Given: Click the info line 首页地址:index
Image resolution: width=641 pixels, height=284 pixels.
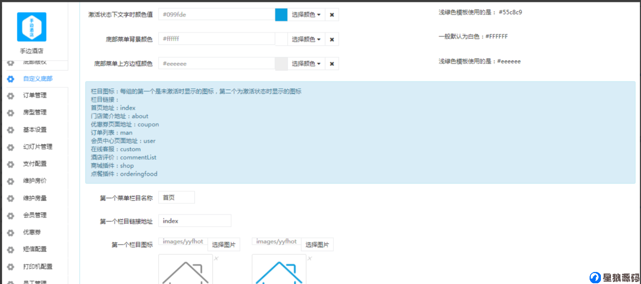Looking at the screenshot, I should 113,108.
